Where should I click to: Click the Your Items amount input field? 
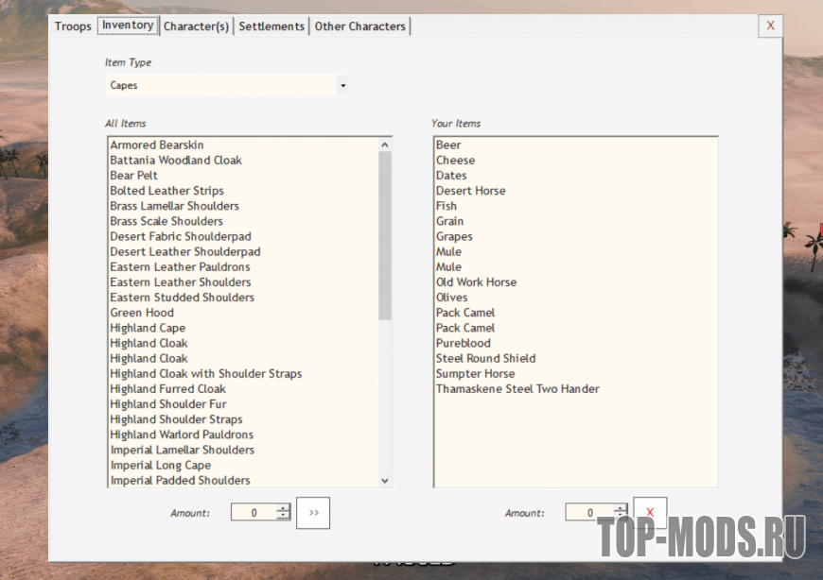(x=588, y=513)
